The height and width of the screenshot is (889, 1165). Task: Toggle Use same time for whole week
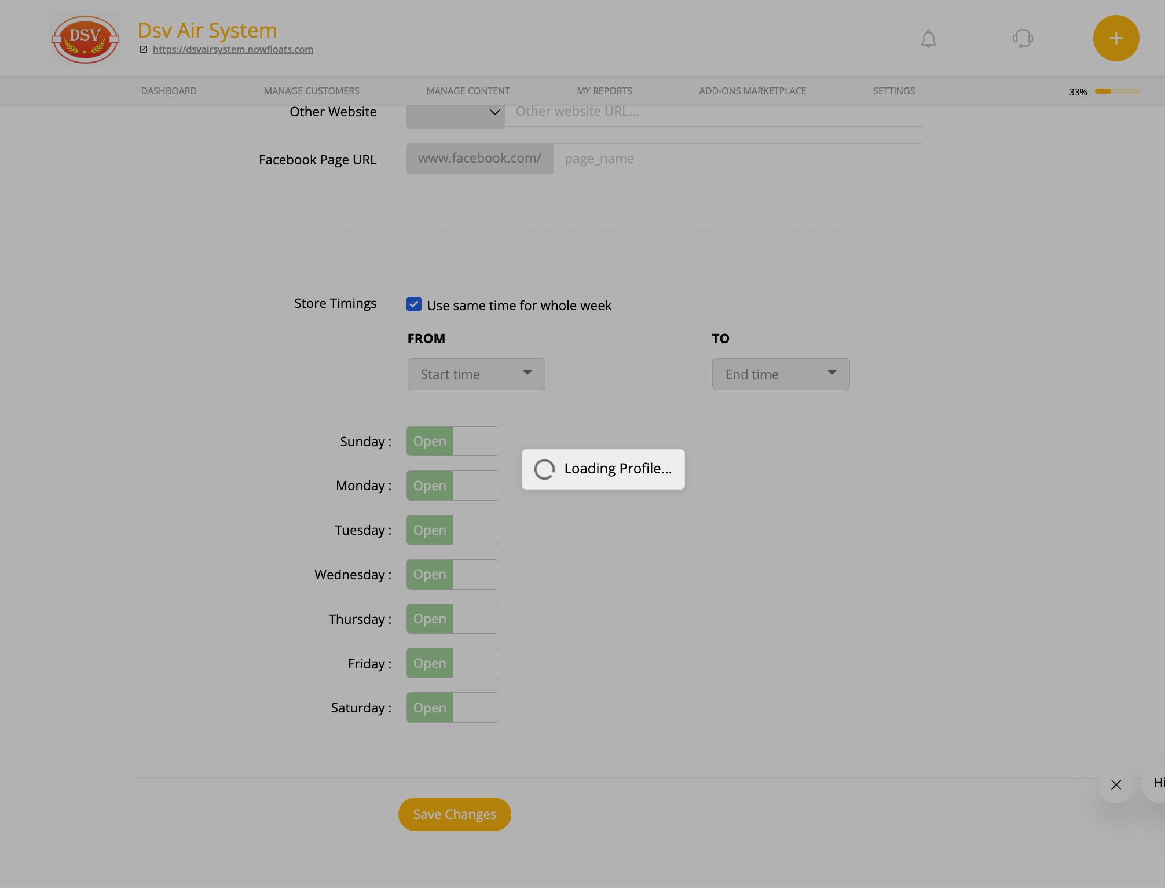tap(414, 304)
